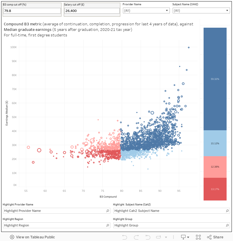Click the pink 12.38% bar segment

pos(215,167)
